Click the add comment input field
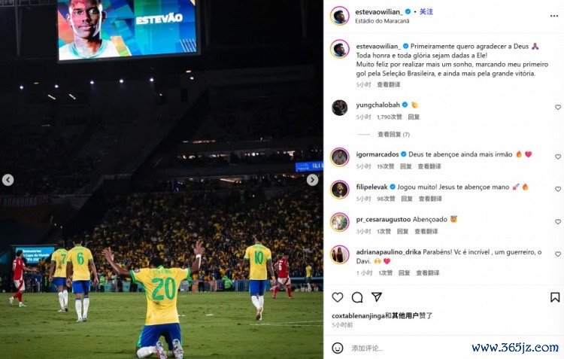The height and width of the screenshot is (359, 564). [406, 348]
